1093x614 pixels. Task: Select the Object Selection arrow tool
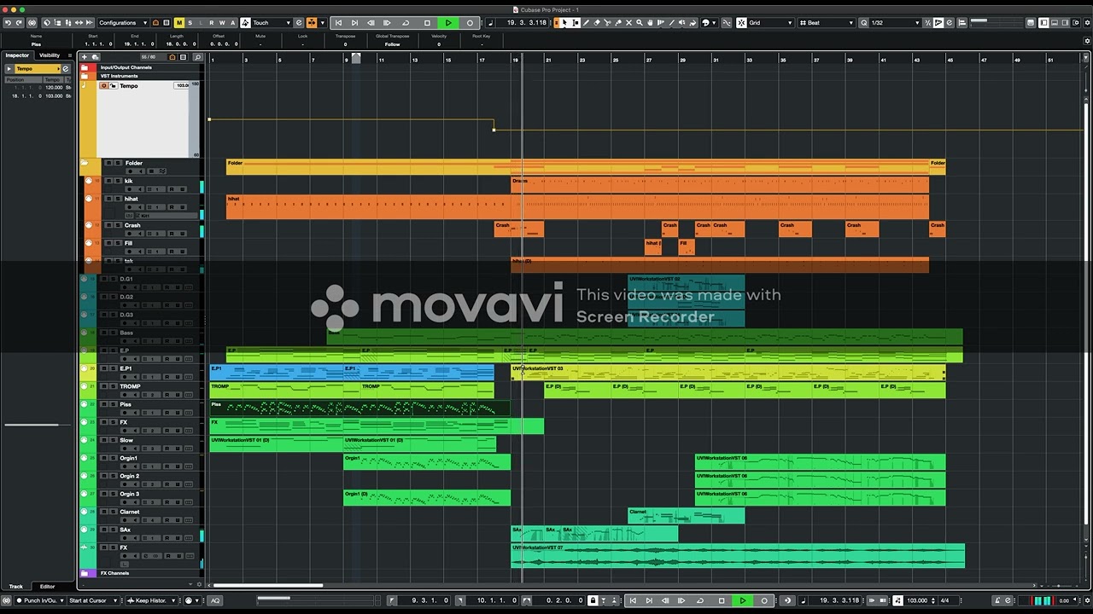tap(564, 23)
